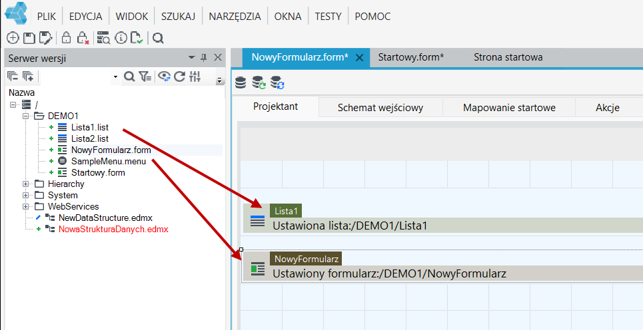Click the filter funnel icon
The image size is (643, 330).
[145, 76]
